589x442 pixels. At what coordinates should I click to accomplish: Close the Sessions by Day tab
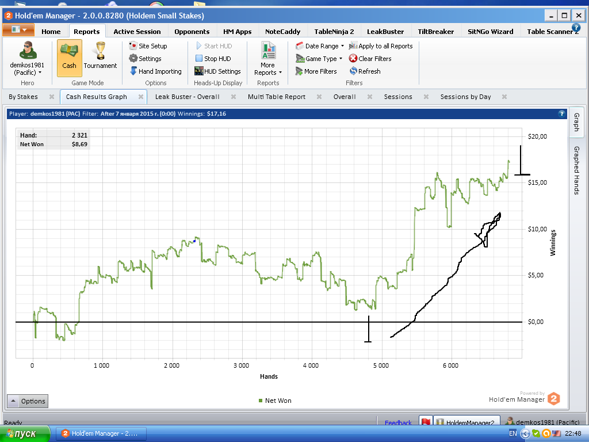504,97
